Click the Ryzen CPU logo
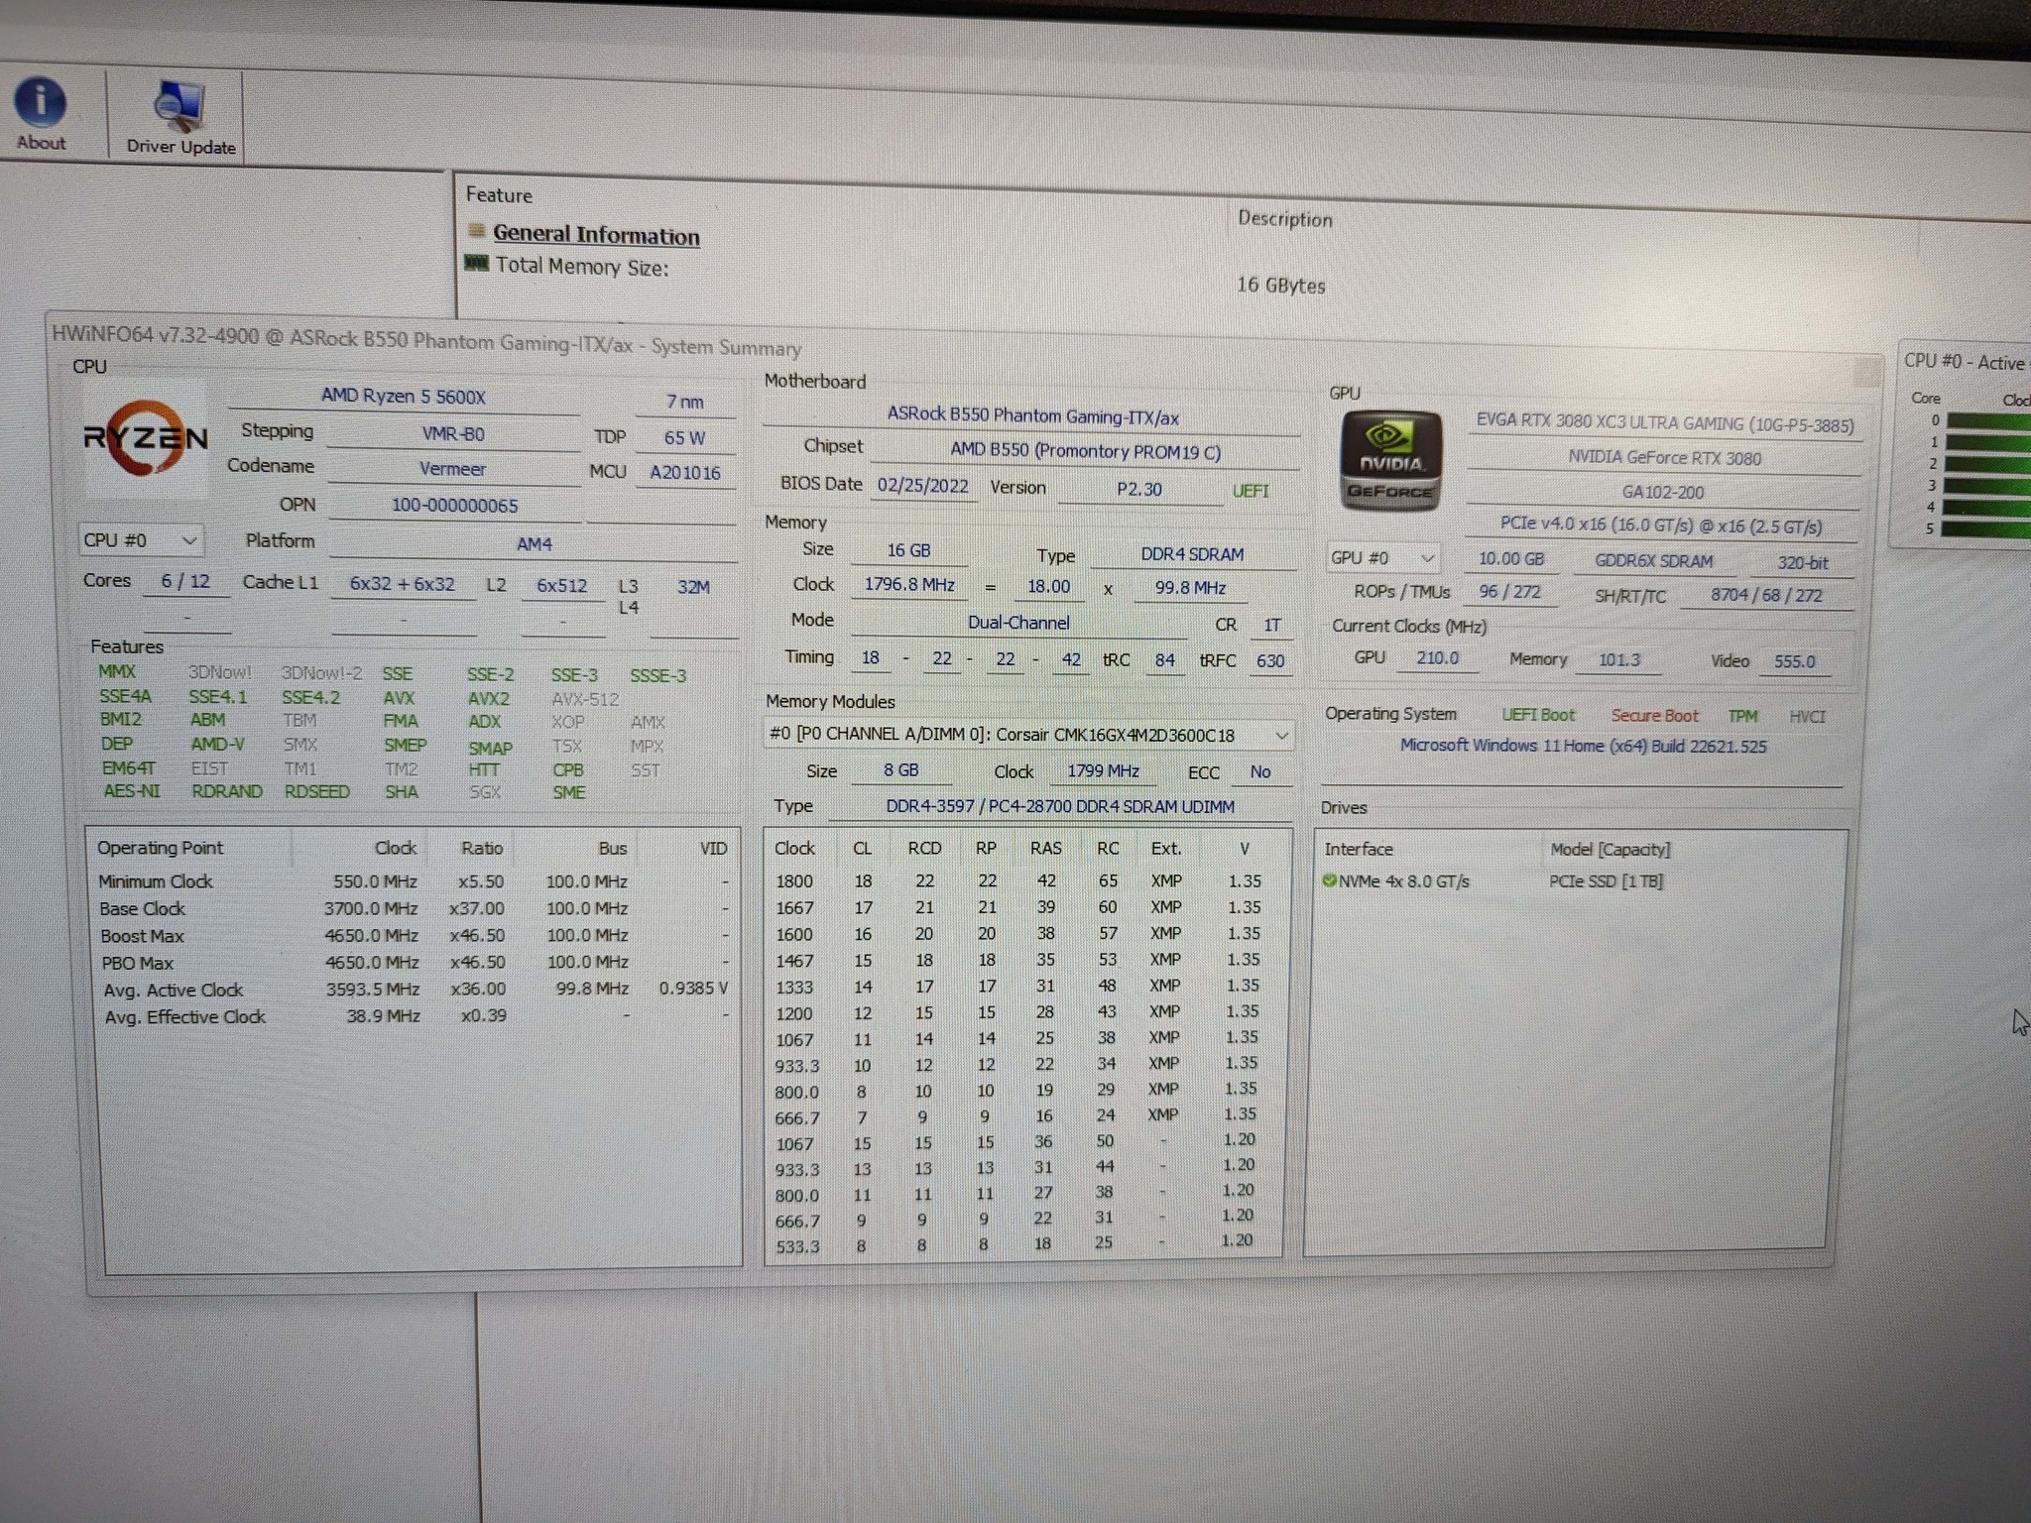The height and width of the screenshot is (1523, 2031). (146, 438)
